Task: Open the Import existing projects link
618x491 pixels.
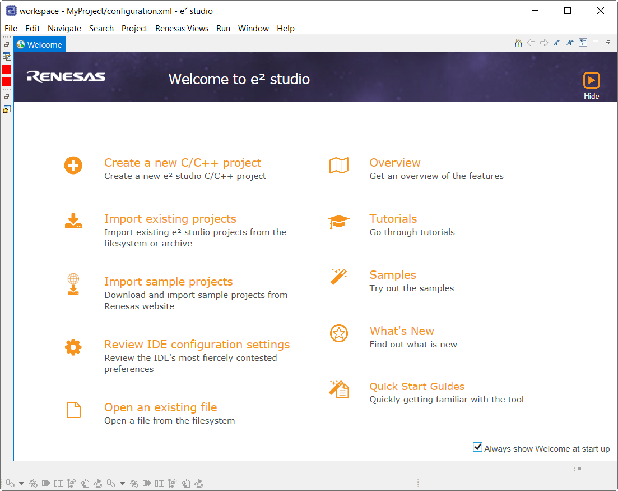Action: (170, 219)
